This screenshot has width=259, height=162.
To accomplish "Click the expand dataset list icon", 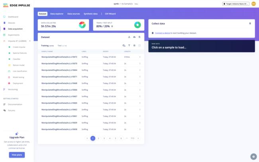I will tap(139, 45).
